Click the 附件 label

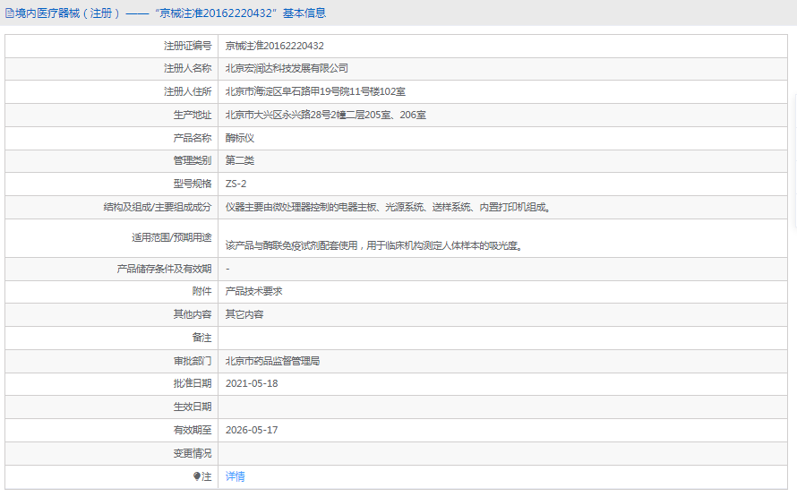[201, 291]
